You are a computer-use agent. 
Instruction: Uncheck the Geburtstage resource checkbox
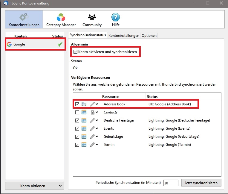point(77,137)
